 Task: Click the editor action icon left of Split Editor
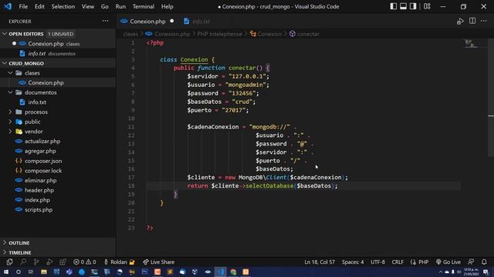click(460, 21)
